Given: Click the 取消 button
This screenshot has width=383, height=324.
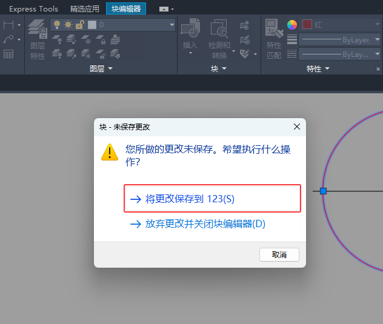Looking at the screenshot, I should (279, 255).
